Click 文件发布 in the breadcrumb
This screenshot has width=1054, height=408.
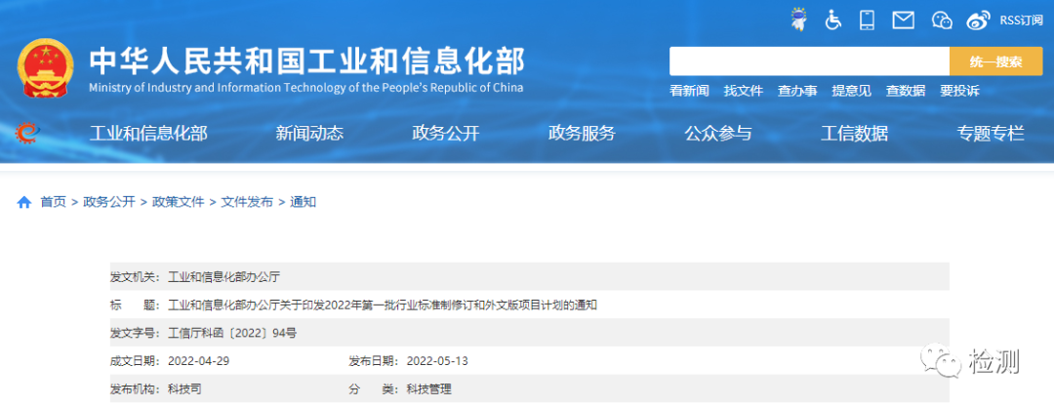(x=247, y=202)
